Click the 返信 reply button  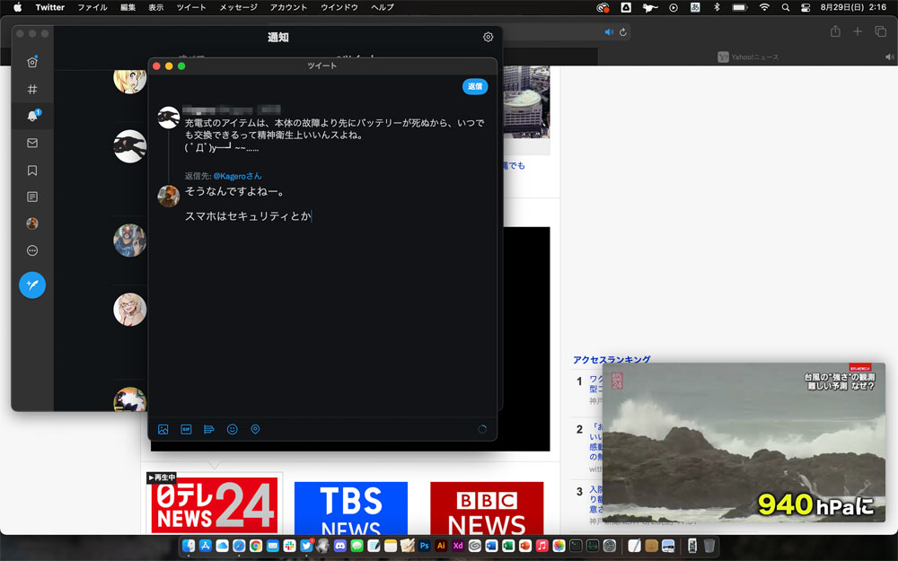pos(475,86)
